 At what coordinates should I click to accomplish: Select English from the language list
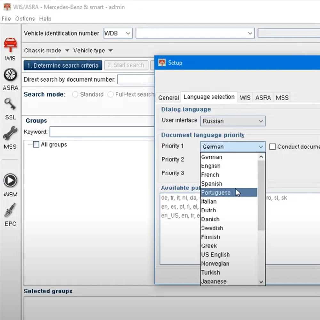229,166
